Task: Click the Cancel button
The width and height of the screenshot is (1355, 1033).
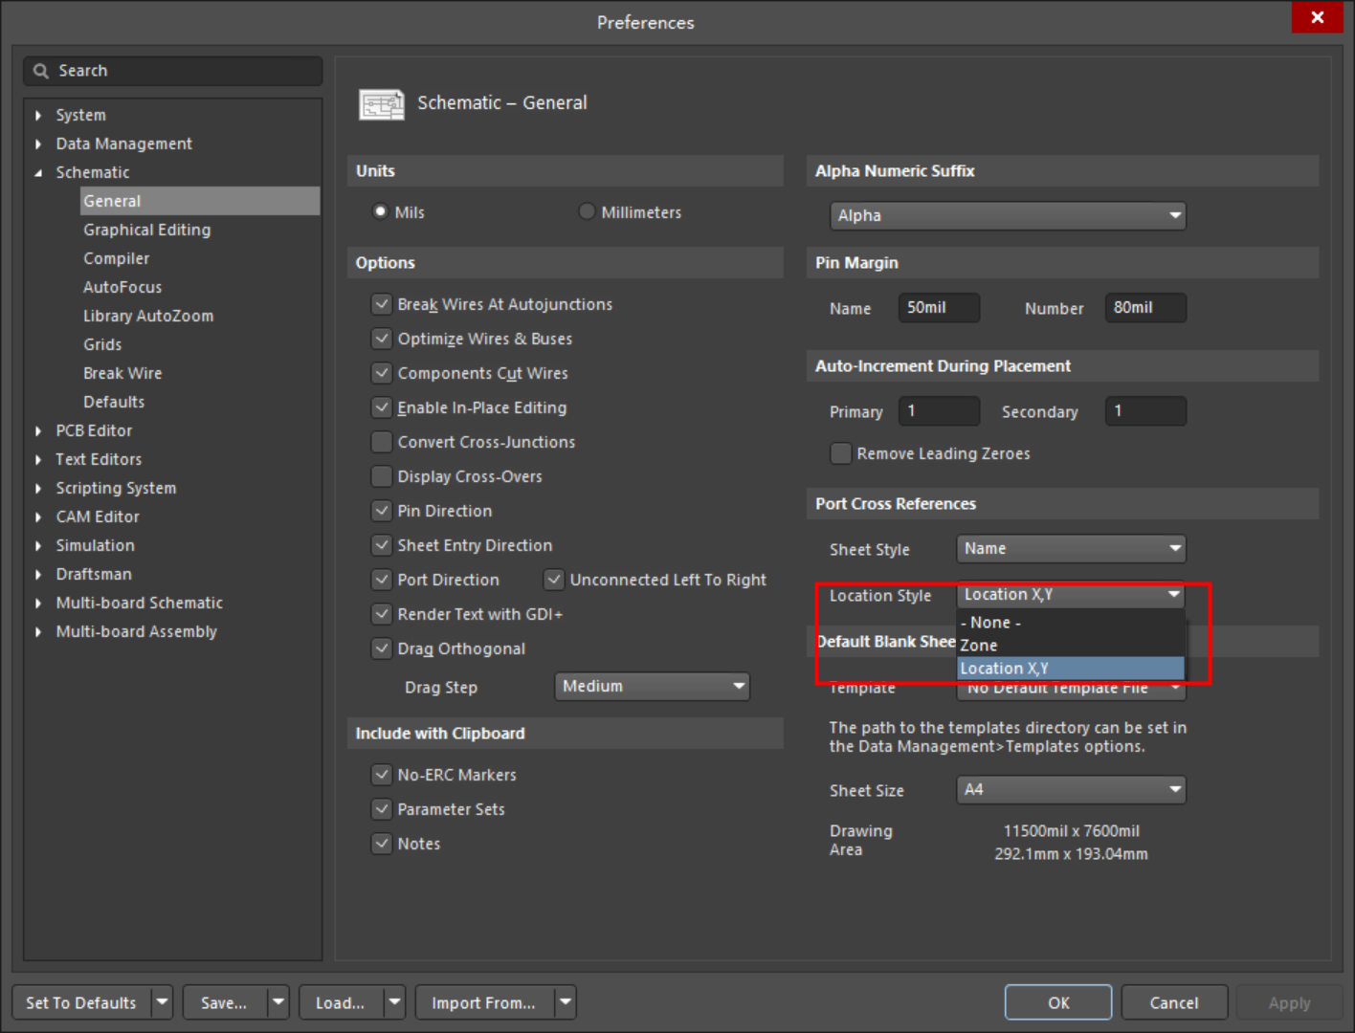Action: (x=1173, y=1002)
